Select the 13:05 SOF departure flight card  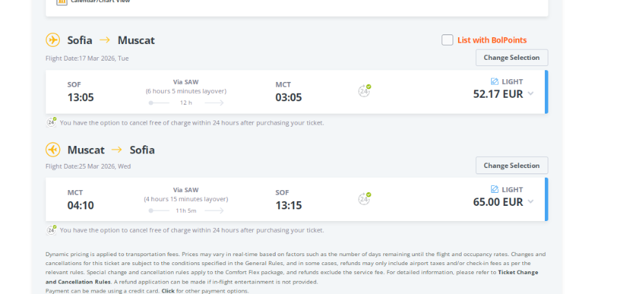point(296,92)
